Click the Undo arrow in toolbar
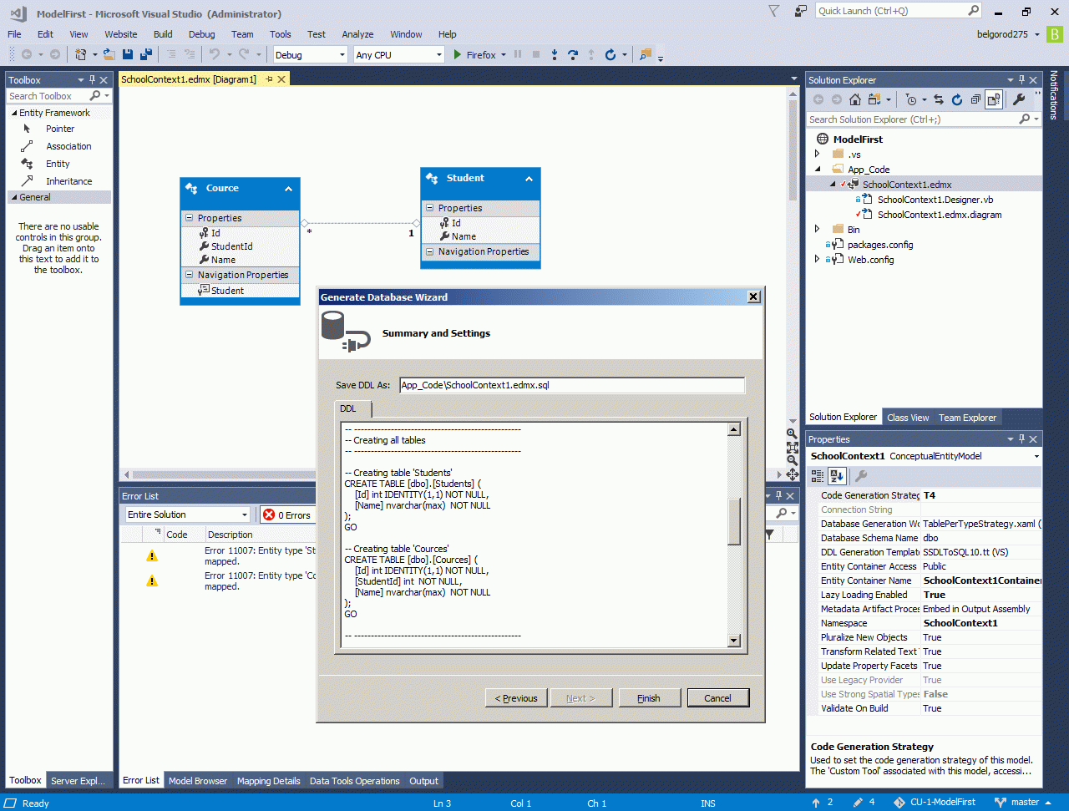The image size is (1069, 811). pos(215,54)
